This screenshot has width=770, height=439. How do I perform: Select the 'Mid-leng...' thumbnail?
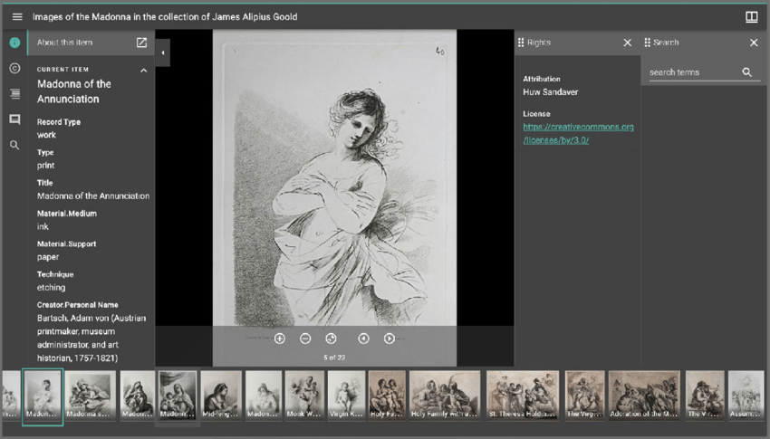point(221,396)
